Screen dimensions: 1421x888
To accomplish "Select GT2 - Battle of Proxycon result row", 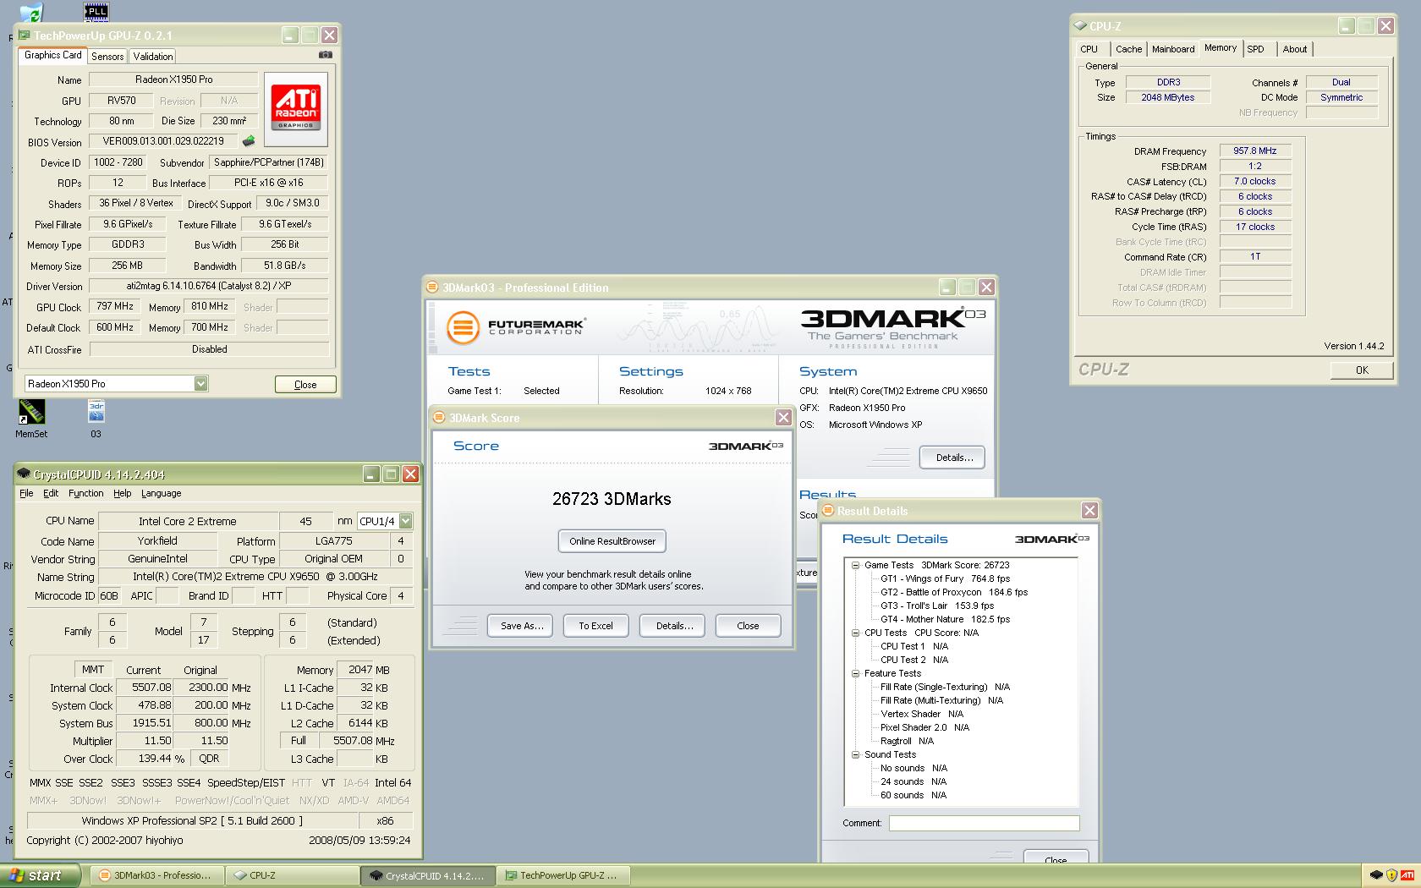I will tap(954, 592).
